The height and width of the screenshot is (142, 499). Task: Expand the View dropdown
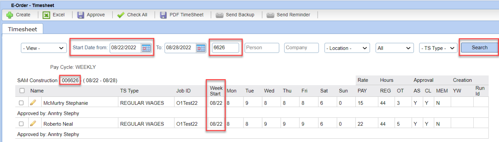[43, 48]
